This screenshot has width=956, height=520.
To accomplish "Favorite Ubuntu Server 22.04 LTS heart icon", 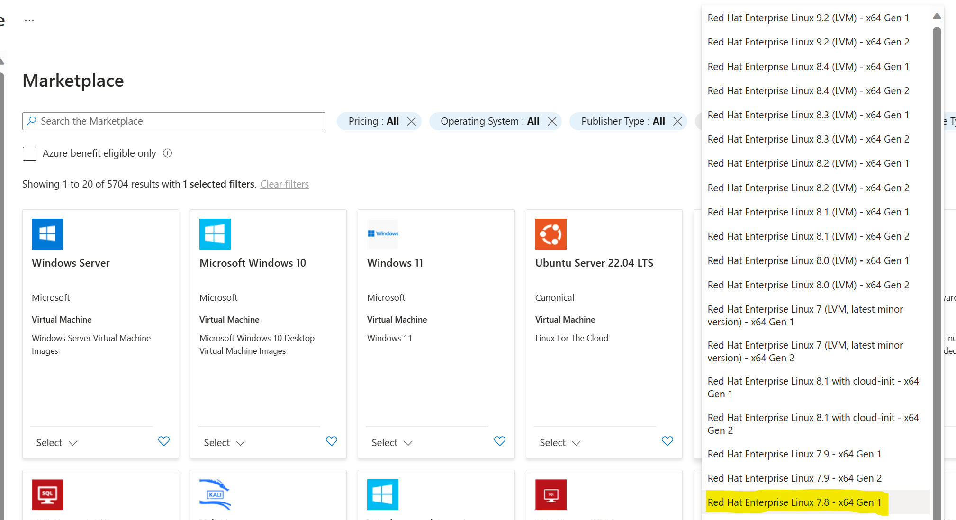I will click(x=667, y=441).
